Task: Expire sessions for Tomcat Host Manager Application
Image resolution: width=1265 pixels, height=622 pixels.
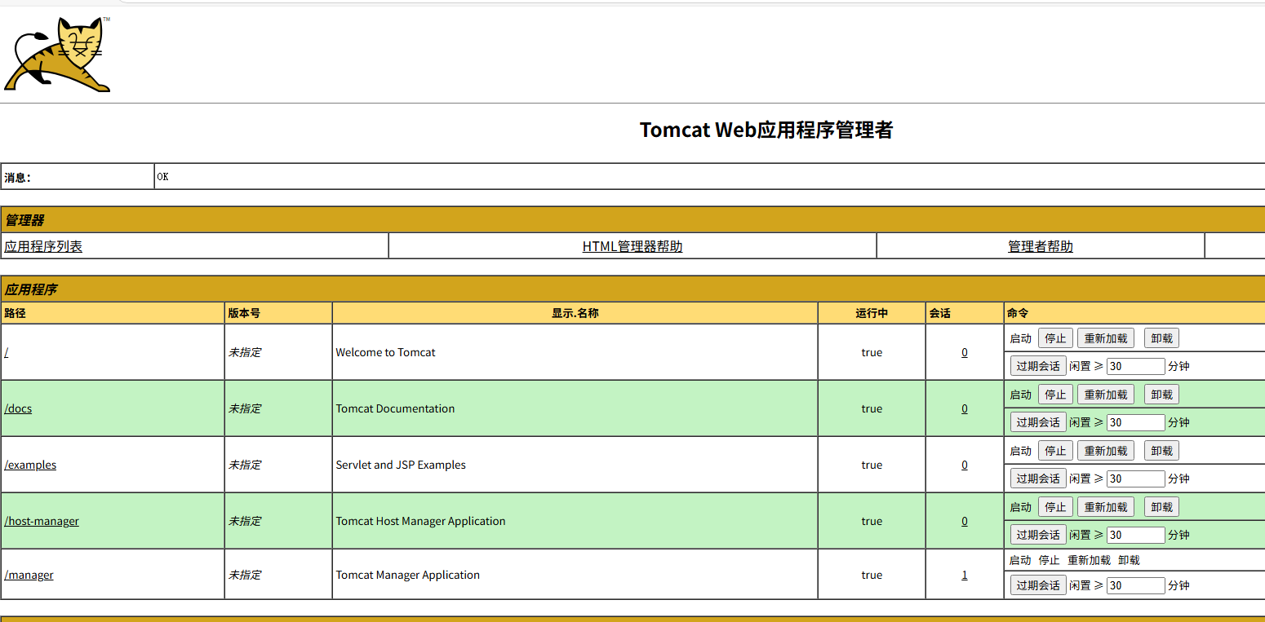Action: click(x=1038, y=535)
